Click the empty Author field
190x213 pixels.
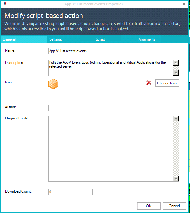(x=113, y=108)
